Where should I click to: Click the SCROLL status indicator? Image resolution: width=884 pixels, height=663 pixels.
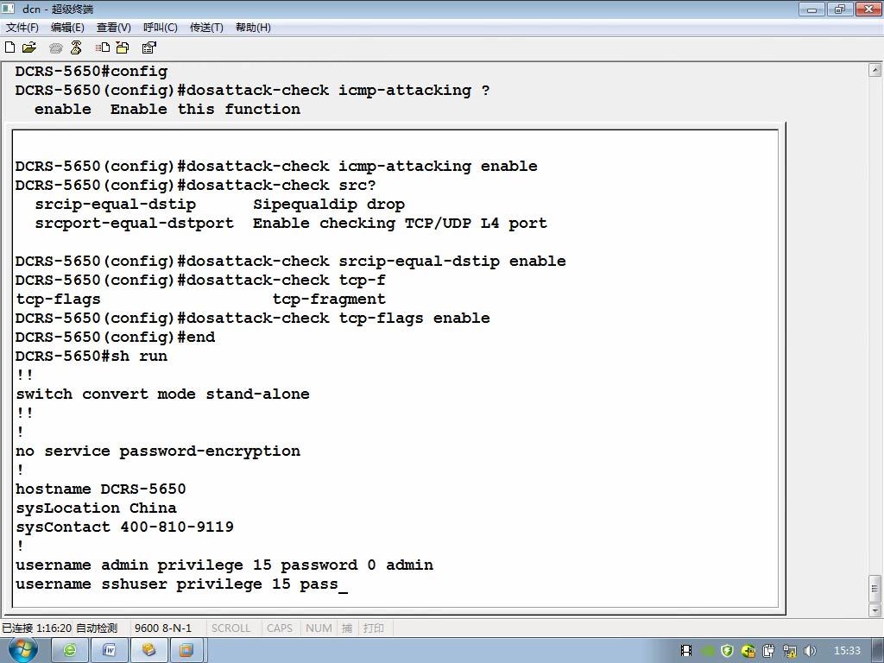[x=230, y=628]
